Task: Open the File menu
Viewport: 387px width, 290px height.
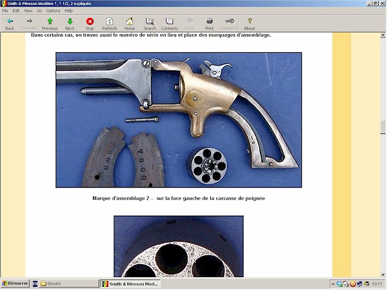Action: point(5,10)
